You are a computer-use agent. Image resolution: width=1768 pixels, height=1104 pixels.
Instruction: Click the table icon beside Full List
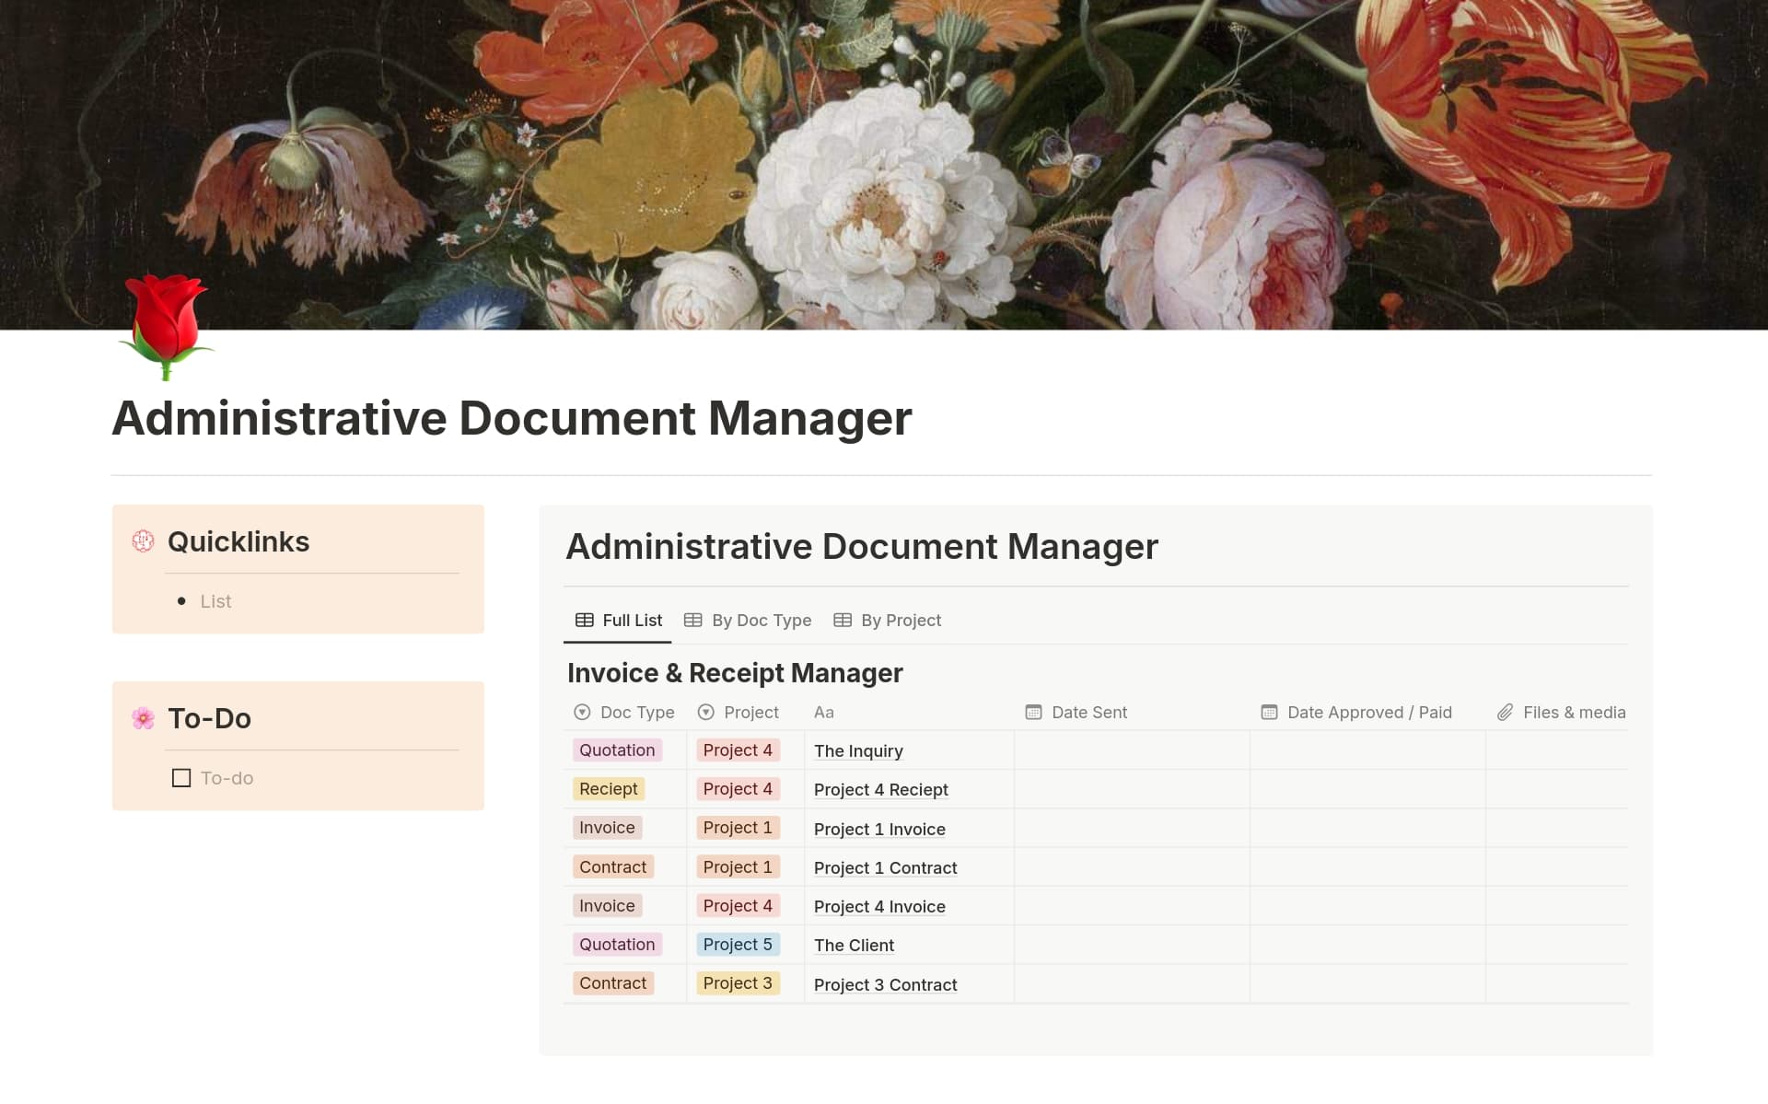point(584,620)
